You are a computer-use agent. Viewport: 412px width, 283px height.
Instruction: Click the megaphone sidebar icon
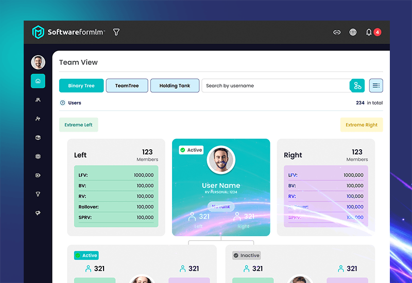tap(38, 213)
